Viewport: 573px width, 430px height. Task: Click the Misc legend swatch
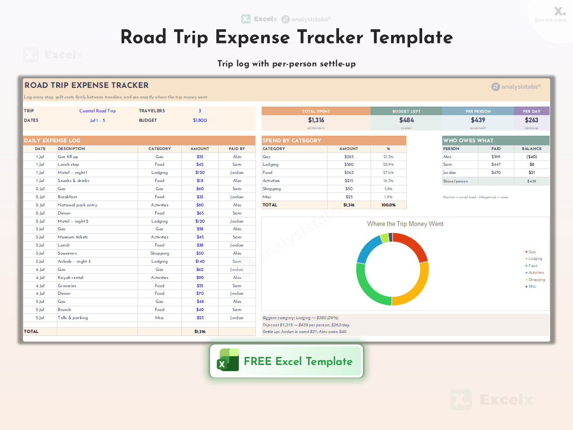(527, 287)
